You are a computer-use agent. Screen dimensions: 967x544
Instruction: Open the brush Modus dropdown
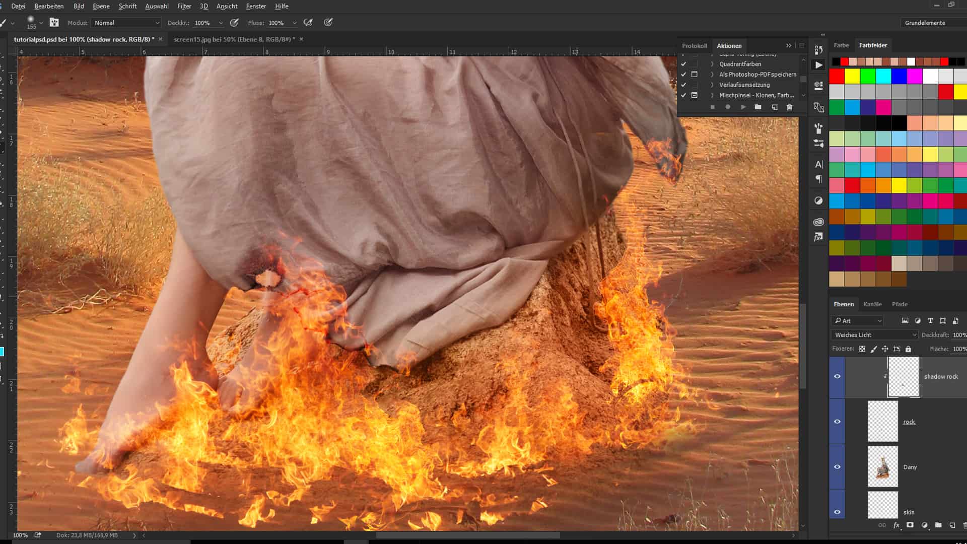[x=126, y=23]
